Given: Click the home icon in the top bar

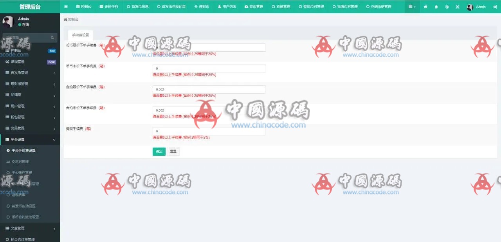Looking at the screenshot, I should click(425, 7).
